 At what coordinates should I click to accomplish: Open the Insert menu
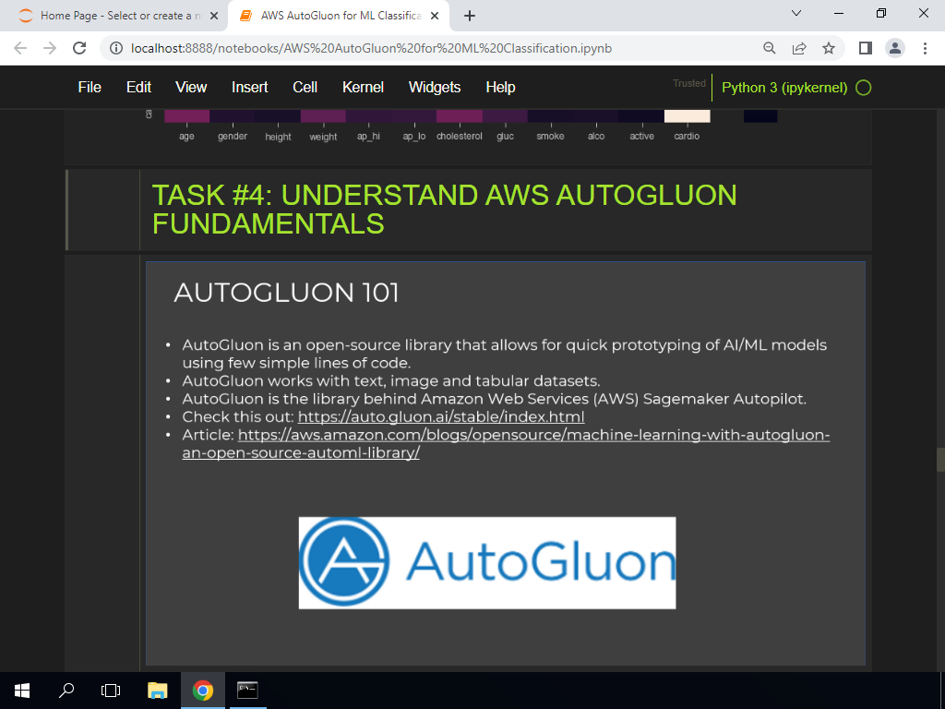(249, 88)
